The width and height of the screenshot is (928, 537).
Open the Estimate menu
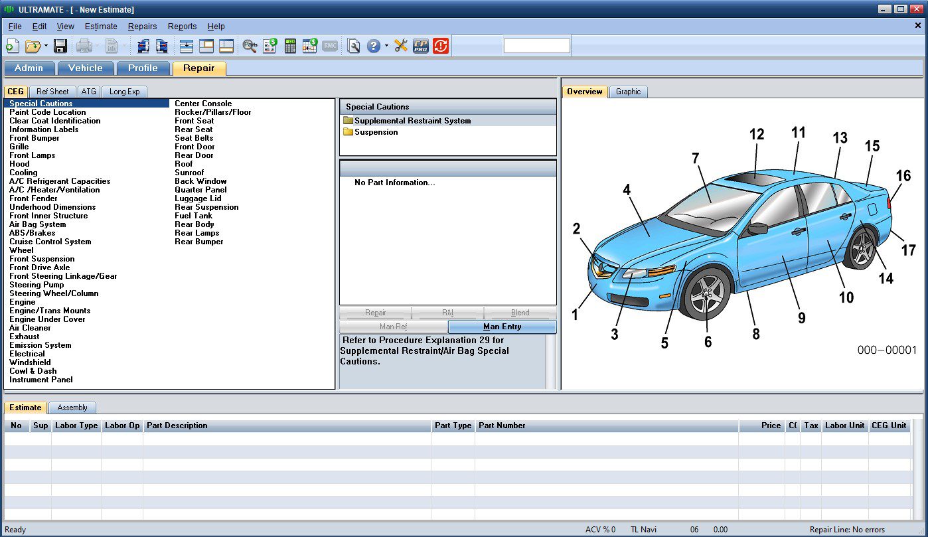point(101,27)
